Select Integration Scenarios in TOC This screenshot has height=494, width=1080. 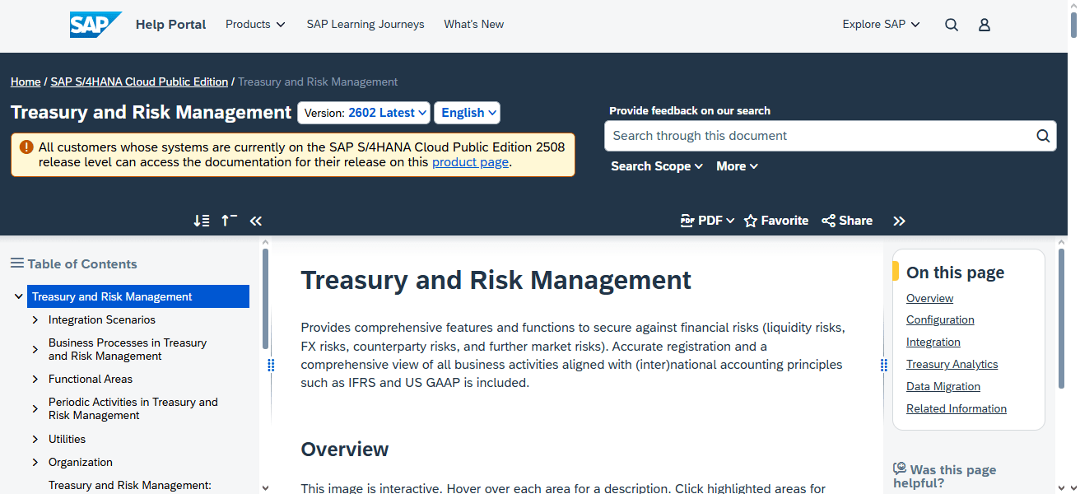102,319
